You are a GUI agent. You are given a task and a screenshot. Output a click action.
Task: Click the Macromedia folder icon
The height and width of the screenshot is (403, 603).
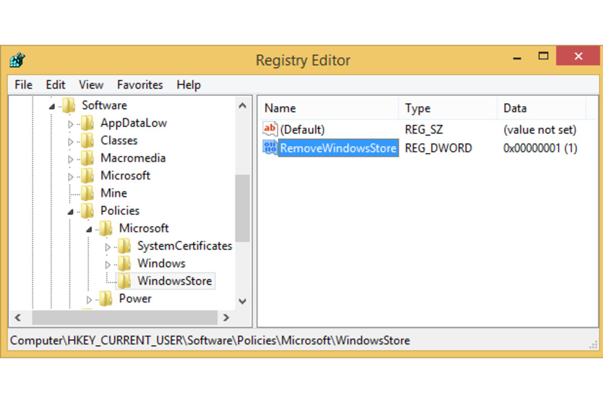pos(87,158)
